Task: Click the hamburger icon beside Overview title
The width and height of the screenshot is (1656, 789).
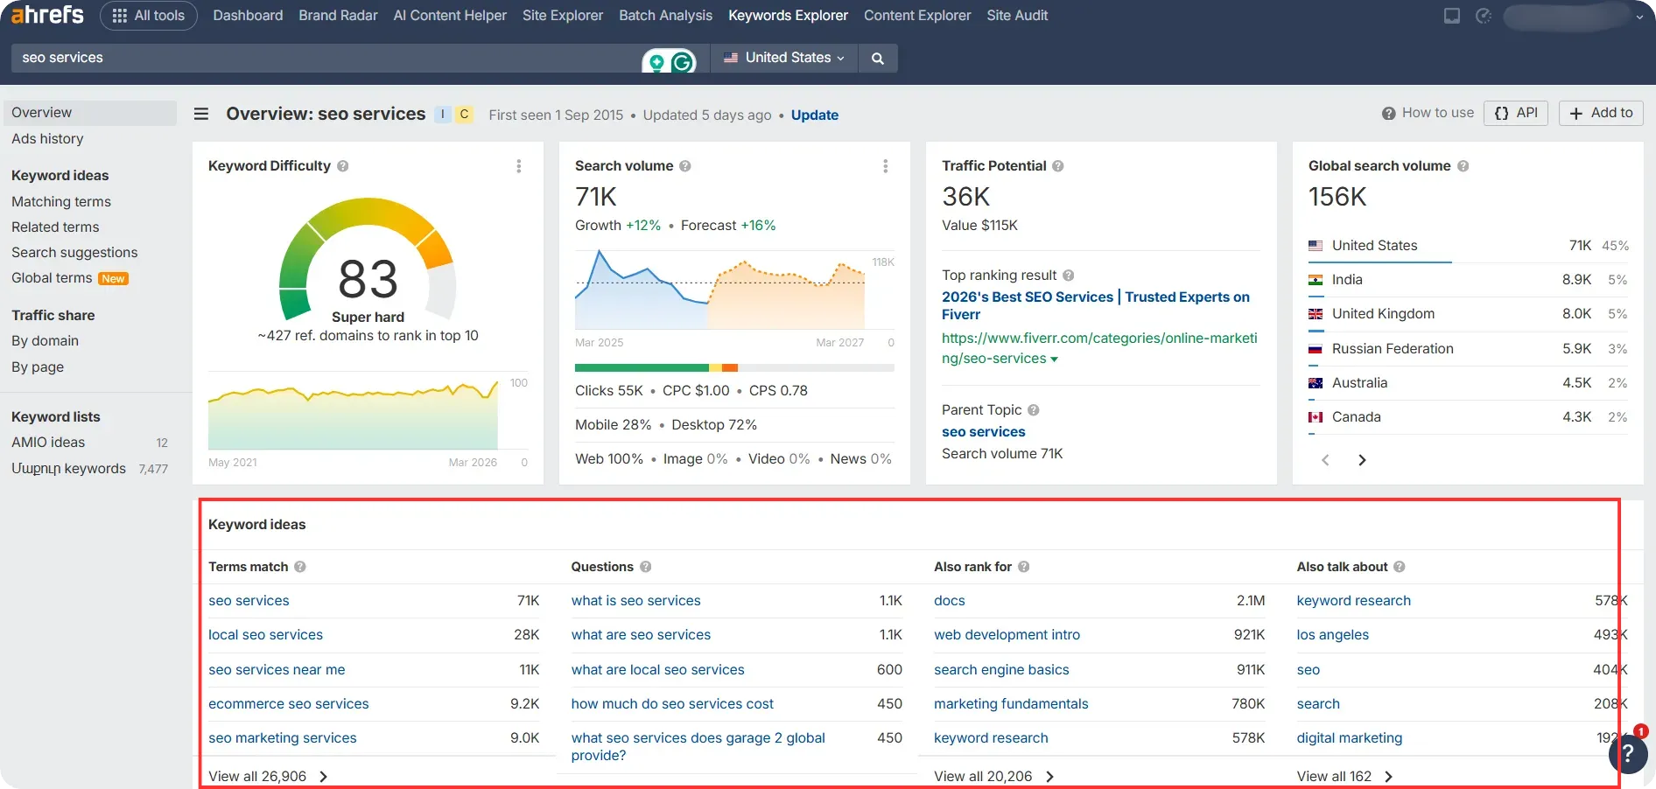Action: click(x=200, y=114)
